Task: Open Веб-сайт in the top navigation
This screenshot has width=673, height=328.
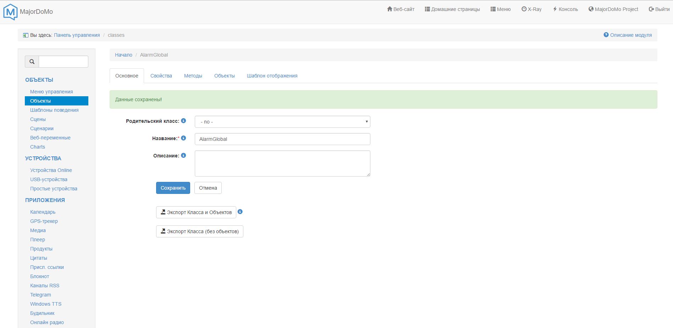Action: pyautogui.click(x=401, y=9)
